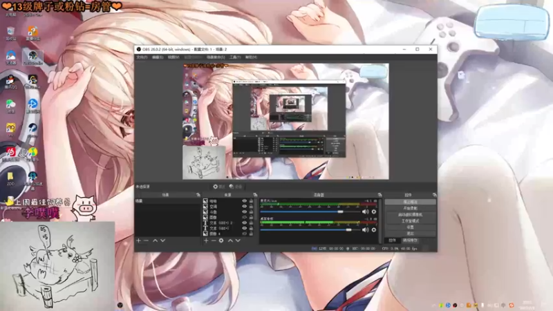Pop out the sources dock panel
The height and width of the screenshot is (311, 553).
[255, 195]
